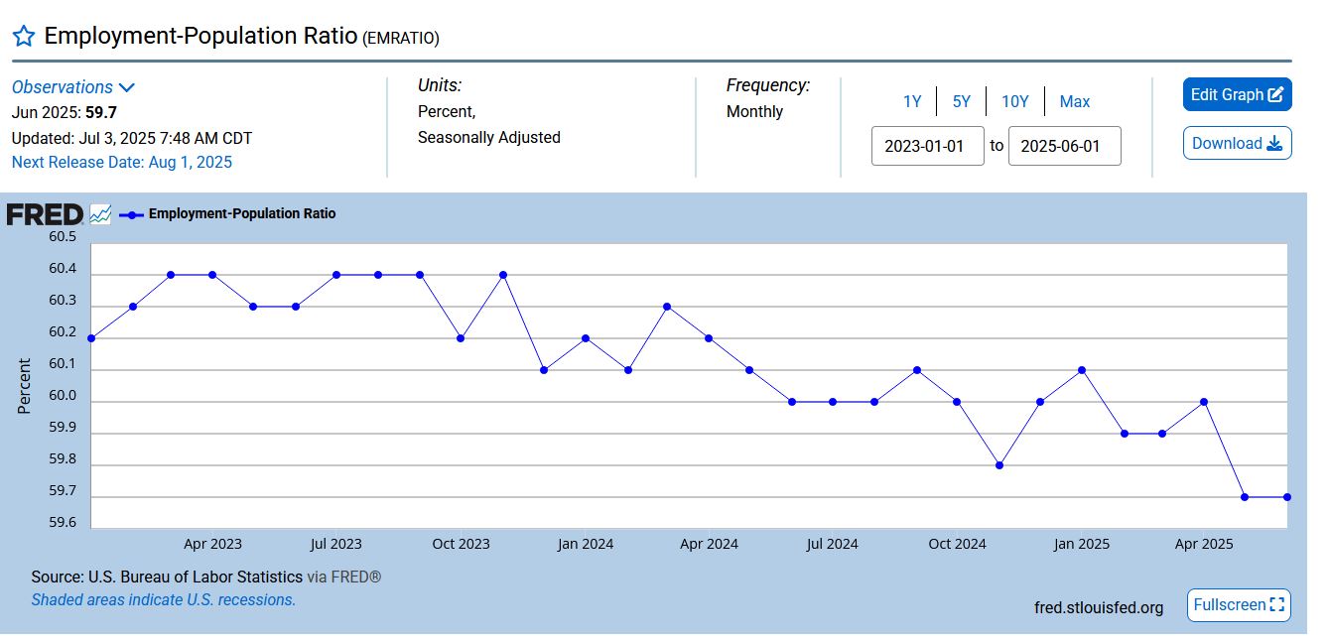Viewport: 1329px width, 643px height.
Task: Show the Max date range
Action: (x=1075, y=101)
